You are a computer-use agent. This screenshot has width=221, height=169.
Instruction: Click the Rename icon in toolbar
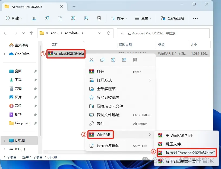point(73,18)
